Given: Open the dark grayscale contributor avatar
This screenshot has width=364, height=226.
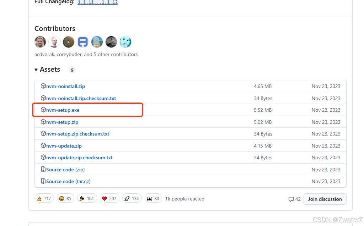Looking at the screenshot, I should [x=111, y=42].
